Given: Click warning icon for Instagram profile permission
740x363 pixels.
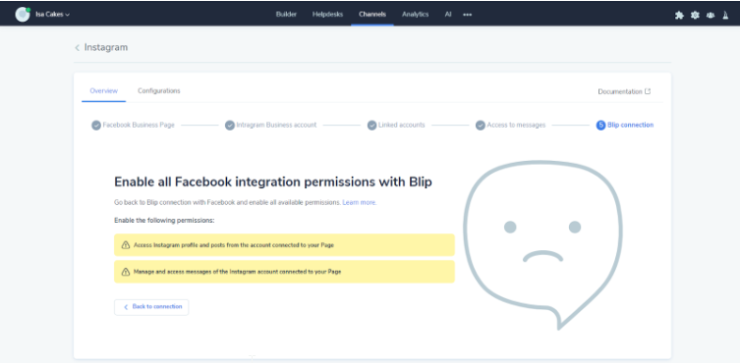Looking at the screenshot, I should click(x=126, y=245).
